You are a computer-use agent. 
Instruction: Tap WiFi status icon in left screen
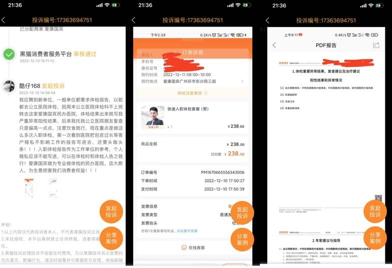[107, 5]
